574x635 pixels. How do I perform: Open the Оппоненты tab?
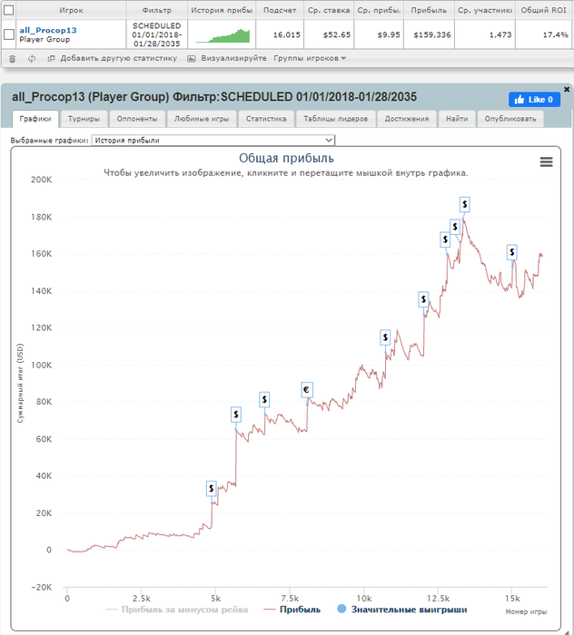pos(137,119)
